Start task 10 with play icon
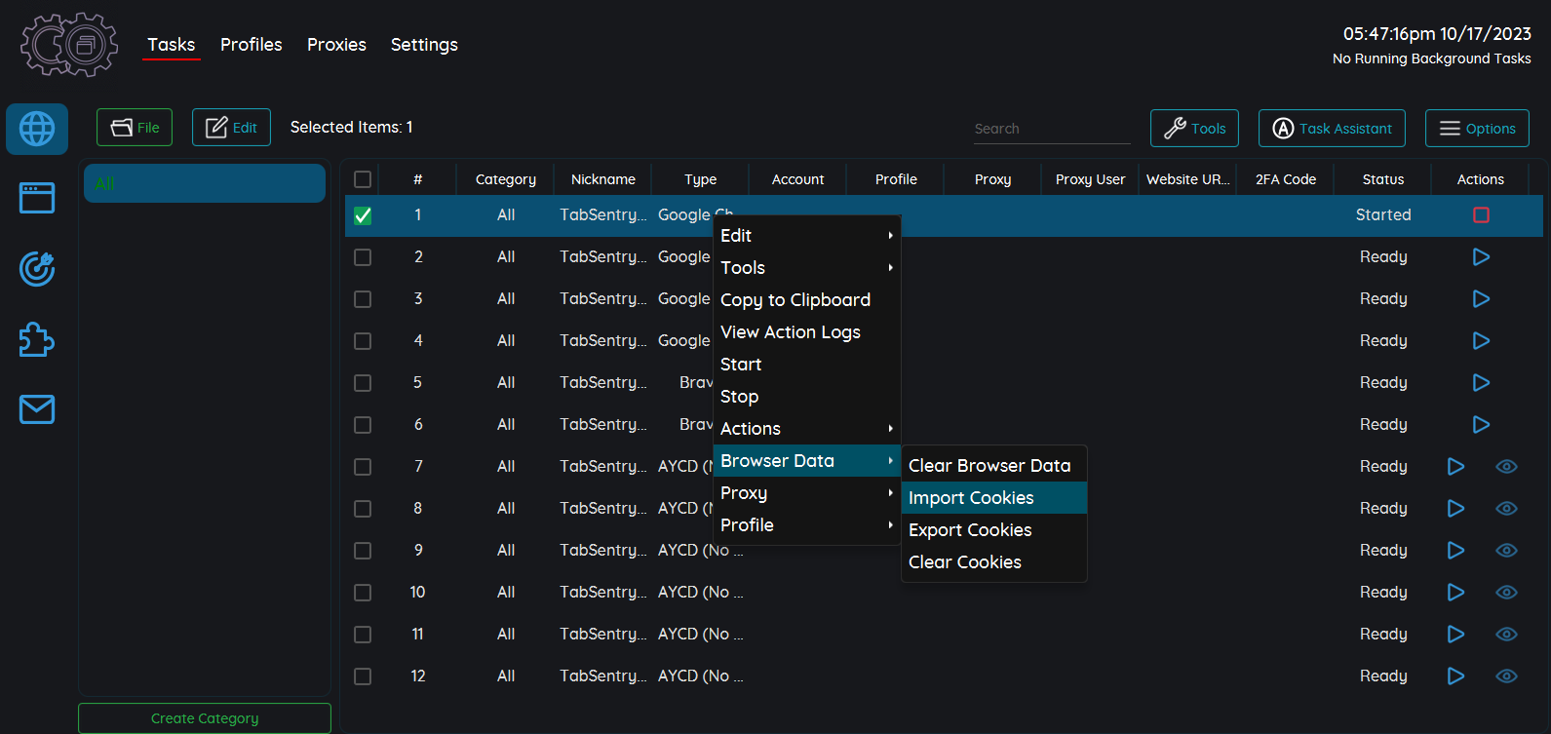Screen dimensions: 1551x734 coord(1455,592)
